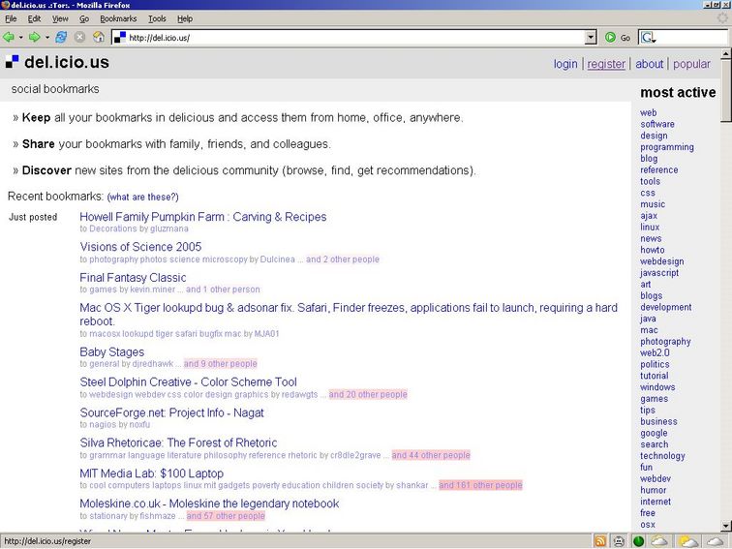
Task: Open the Forward history dropdown arrow
Action: click(47, 38)
